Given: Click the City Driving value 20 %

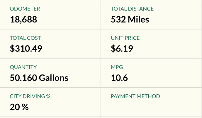Looking at the screenshot, I should 19,107.
